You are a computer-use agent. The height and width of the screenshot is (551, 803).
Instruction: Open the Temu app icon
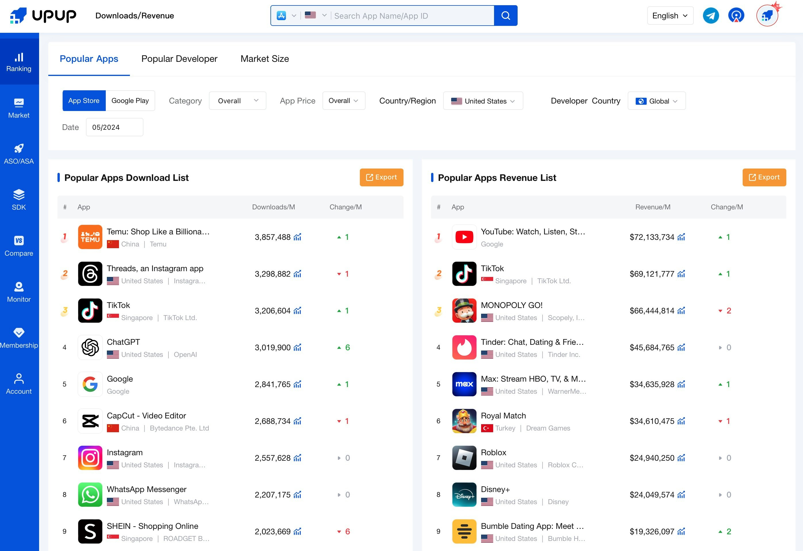(90, 237)
